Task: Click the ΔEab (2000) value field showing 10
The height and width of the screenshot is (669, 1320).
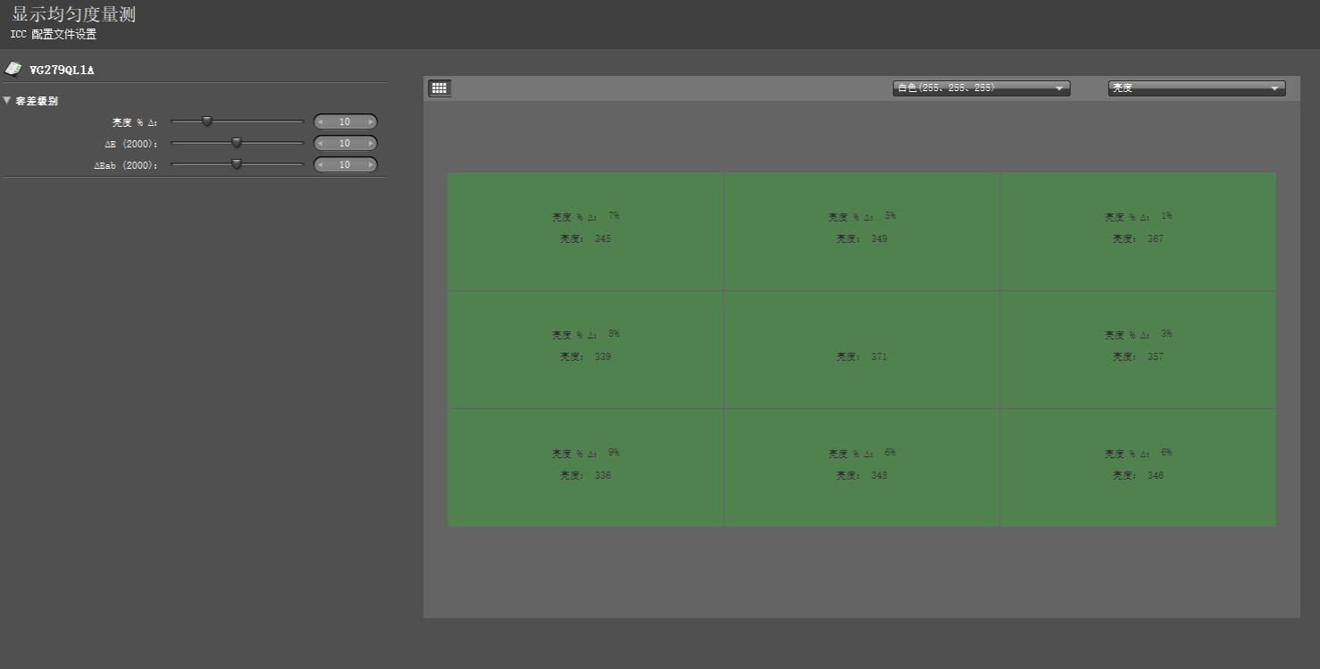Action: [x=345, y=165]
